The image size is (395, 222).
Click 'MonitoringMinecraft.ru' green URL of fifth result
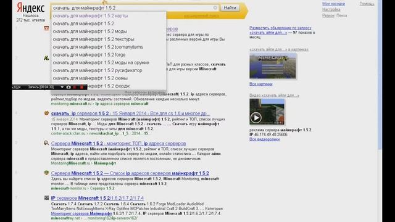pos(70,163)
